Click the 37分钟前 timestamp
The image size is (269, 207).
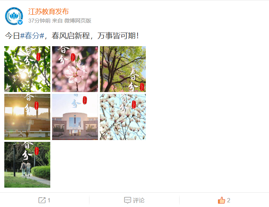click(x=40, y=21)
